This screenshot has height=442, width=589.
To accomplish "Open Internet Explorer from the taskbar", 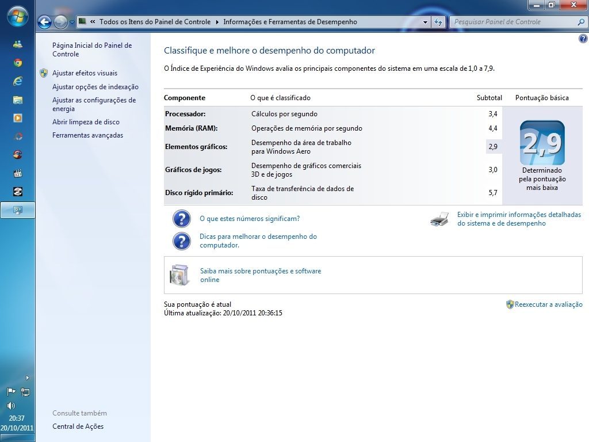I will [x=18, y=81].
